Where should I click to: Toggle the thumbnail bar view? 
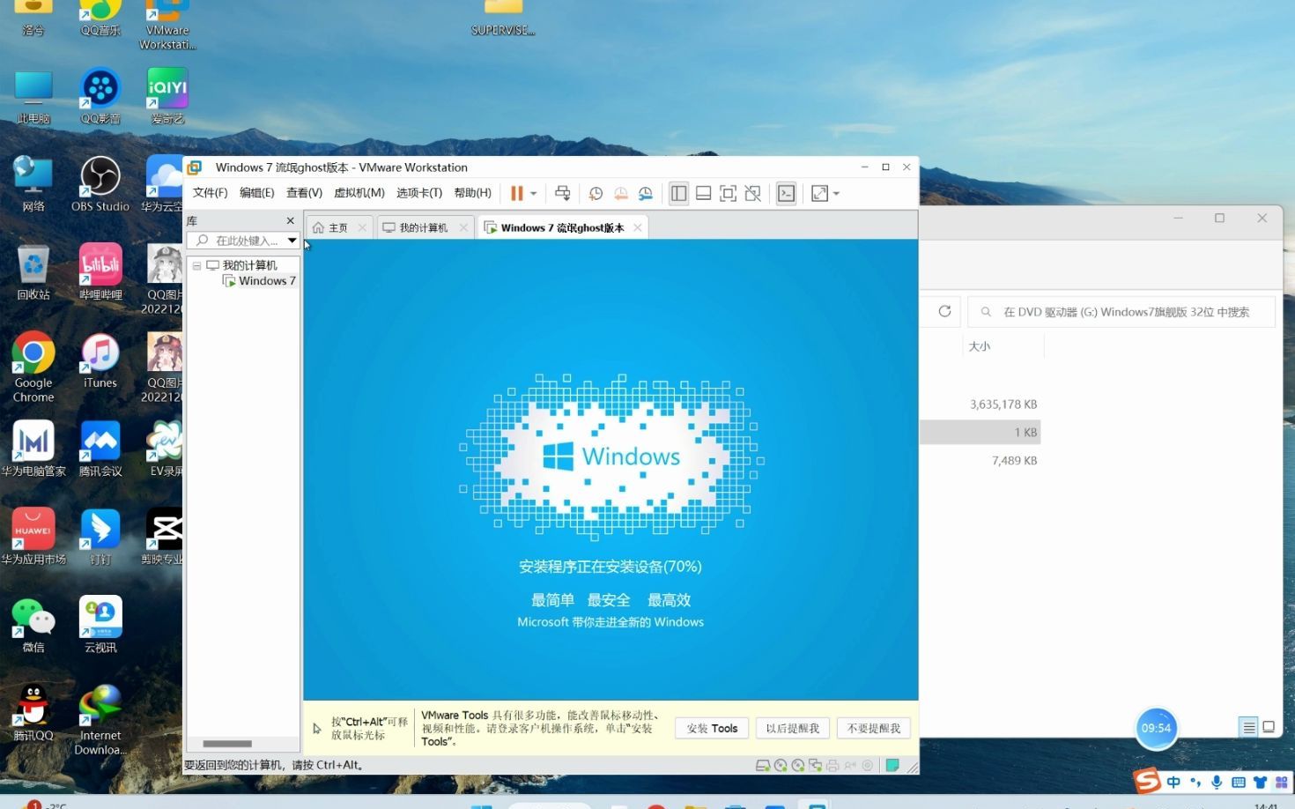[x=703, y=193]
